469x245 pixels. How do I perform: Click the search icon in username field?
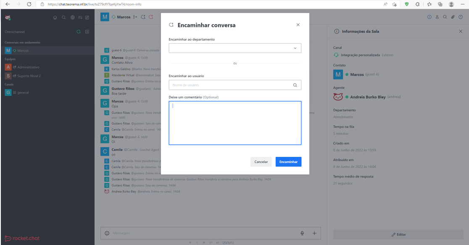point(295,85)
